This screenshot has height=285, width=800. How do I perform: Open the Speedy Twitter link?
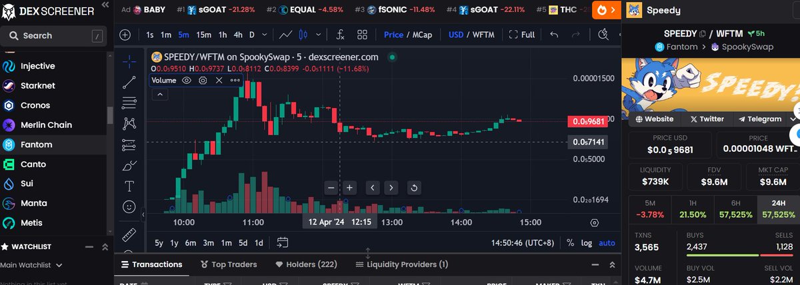tap(707, 119)
